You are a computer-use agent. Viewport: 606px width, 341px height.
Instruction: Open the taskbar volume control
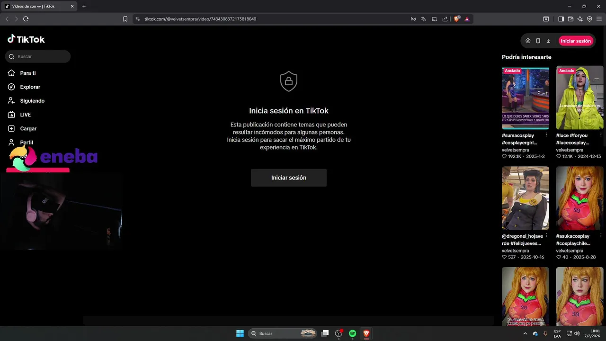coord(577,333)
